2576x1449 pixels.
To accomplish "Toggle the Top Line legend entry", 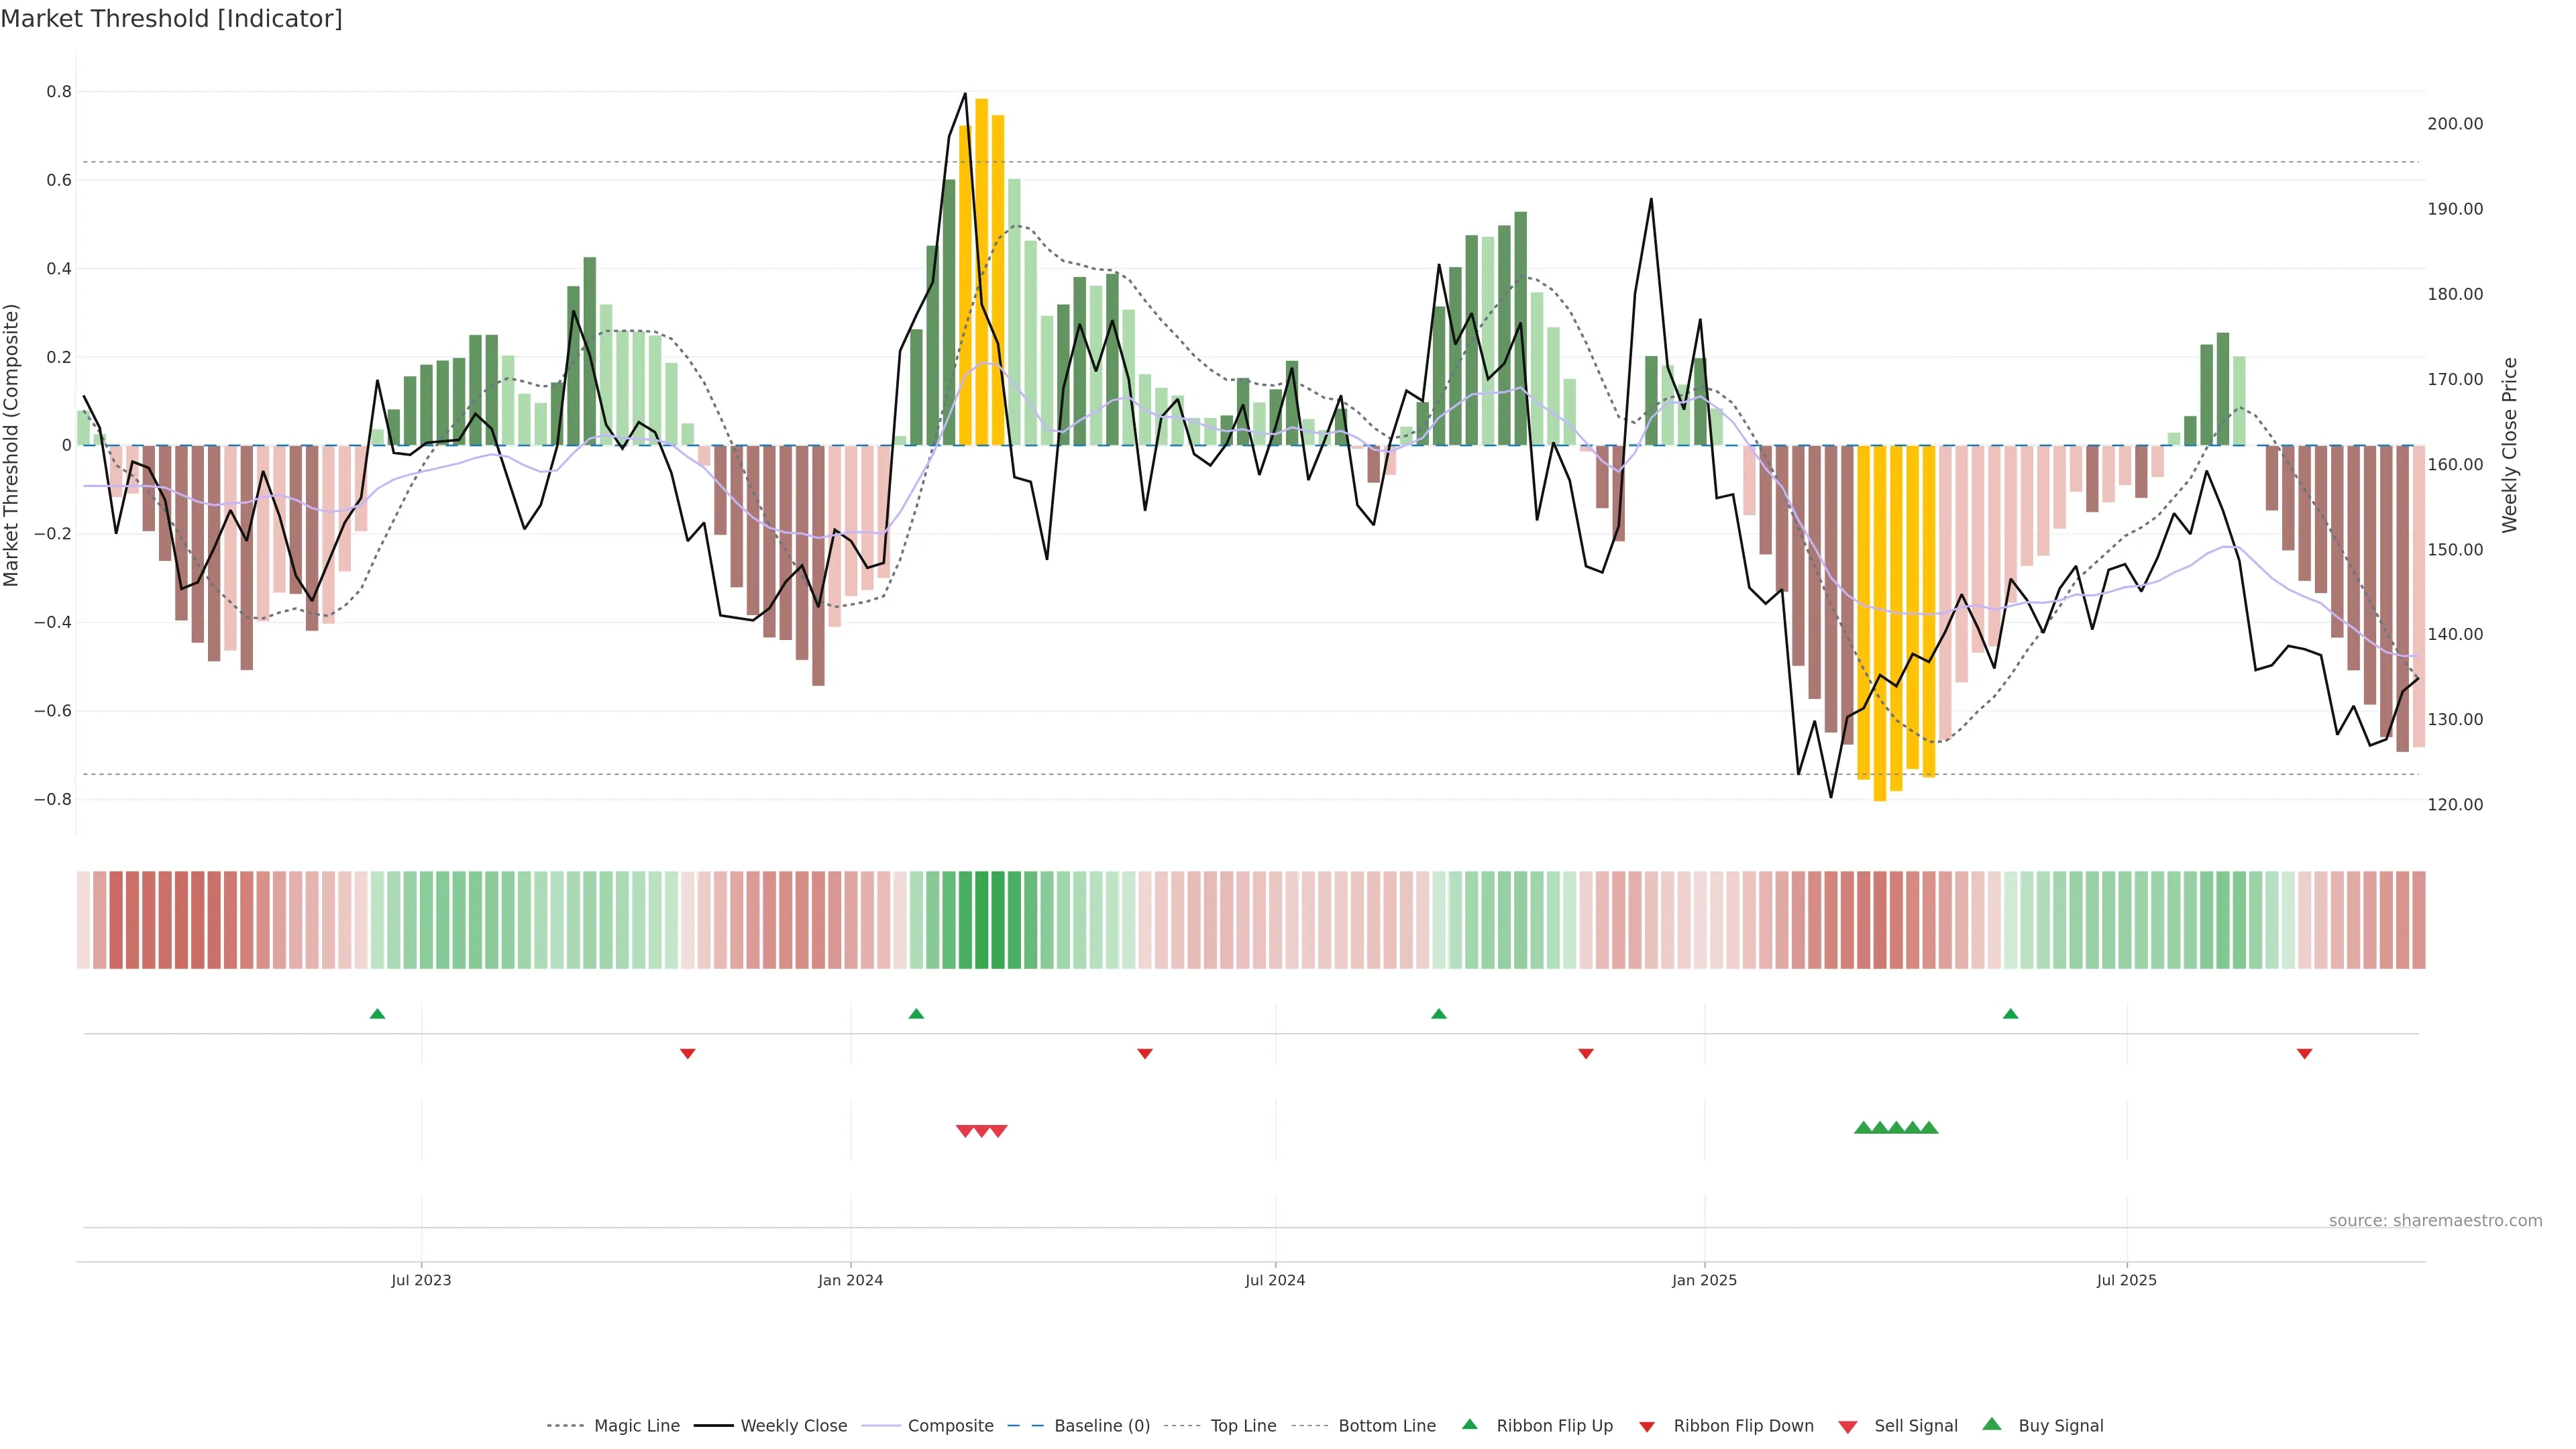I will 1243,1426.
